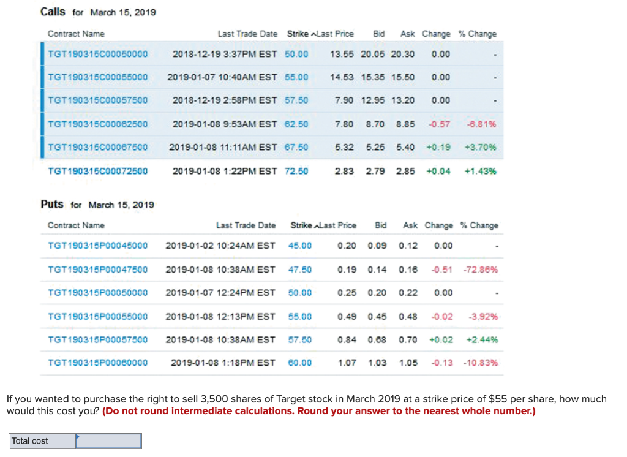Click the blue marker beside TGT190315C00055000
This screenshot has height=457, width=627.
[43, 77]
